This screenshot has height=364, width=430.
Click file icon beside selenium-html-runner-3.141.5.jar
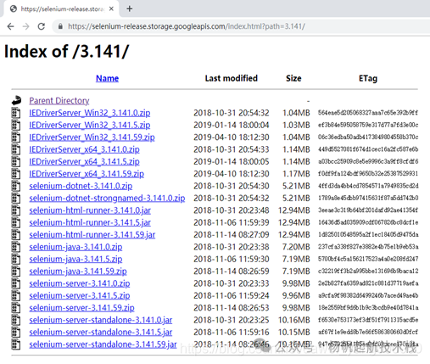coord(16,222)
